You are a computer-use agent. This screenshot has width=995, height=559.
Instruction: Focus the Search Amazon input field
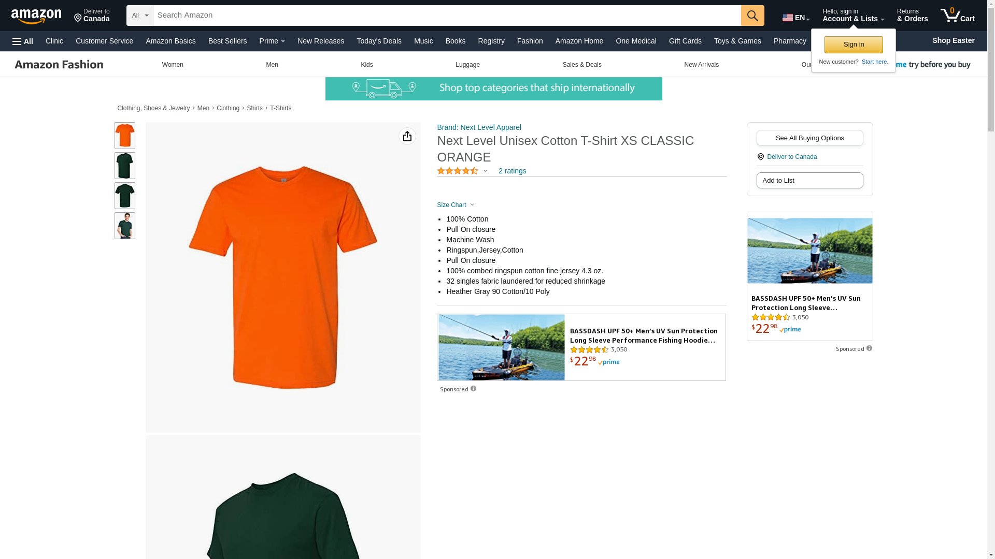coord(446,16)
